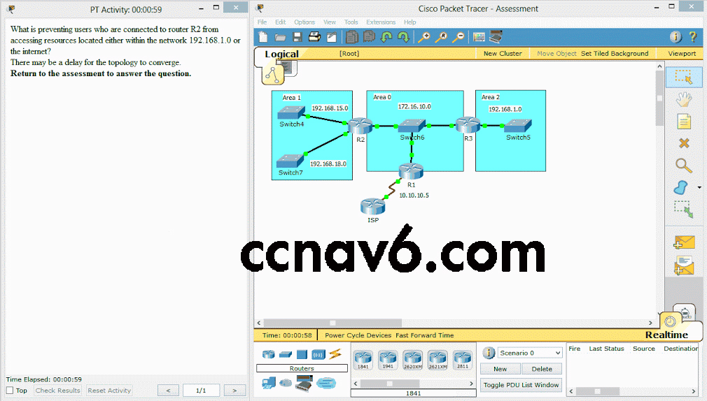Activate the Delete X tool
Viewport: 707px width, 401px height.
pyautogui.click(x=684, y=143)
